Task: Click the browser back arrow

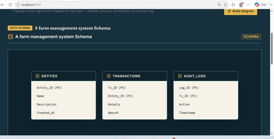Action: [x=3, y=5]
